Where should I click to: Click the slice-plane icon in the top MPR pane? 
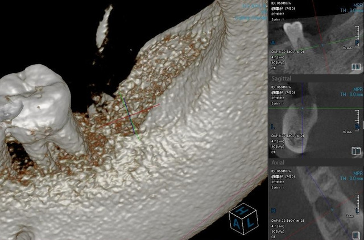[x=356, y=67]
